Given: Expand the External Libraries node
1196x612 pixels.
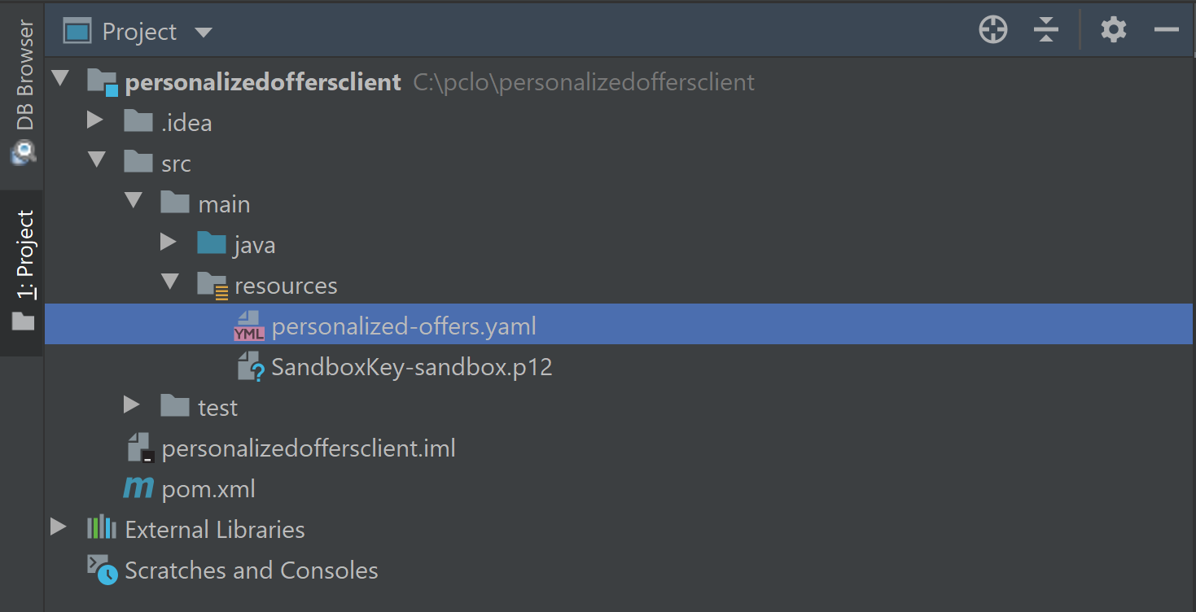Looking at the screenshot, I should click(x=58, y=527).
